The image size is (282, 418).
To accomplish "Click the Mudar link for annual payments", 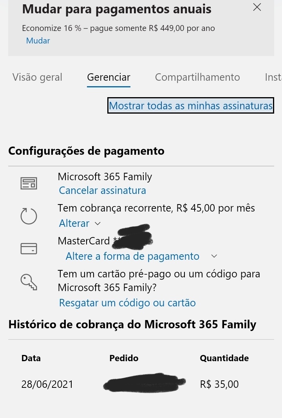I will pyautogui.click(x=38, y=41).
